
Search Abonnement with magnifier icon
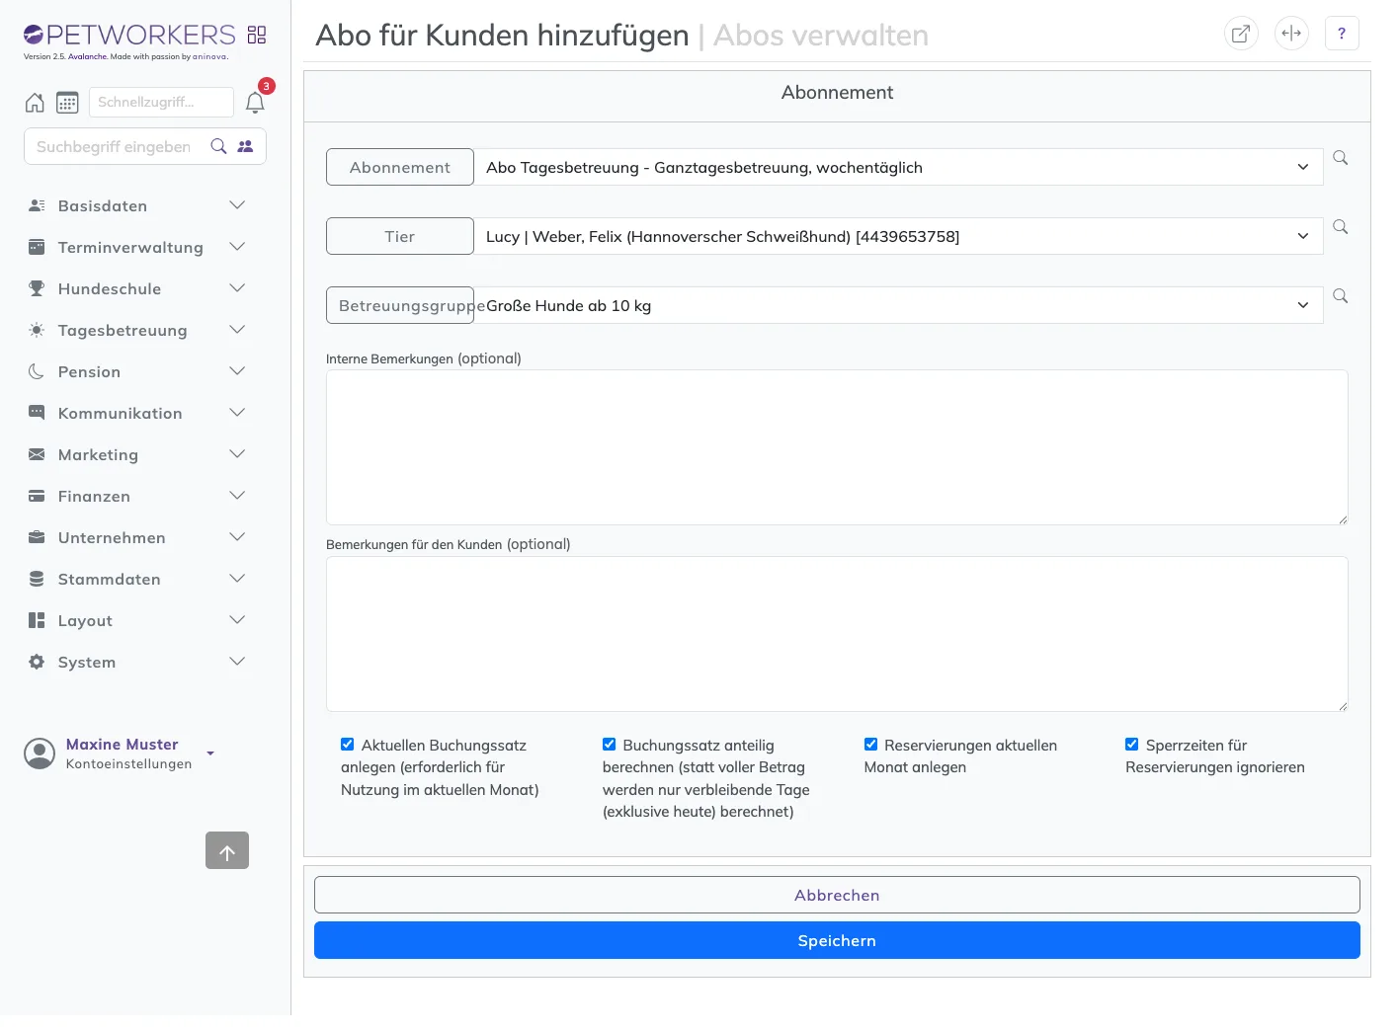pos(1341,158)
